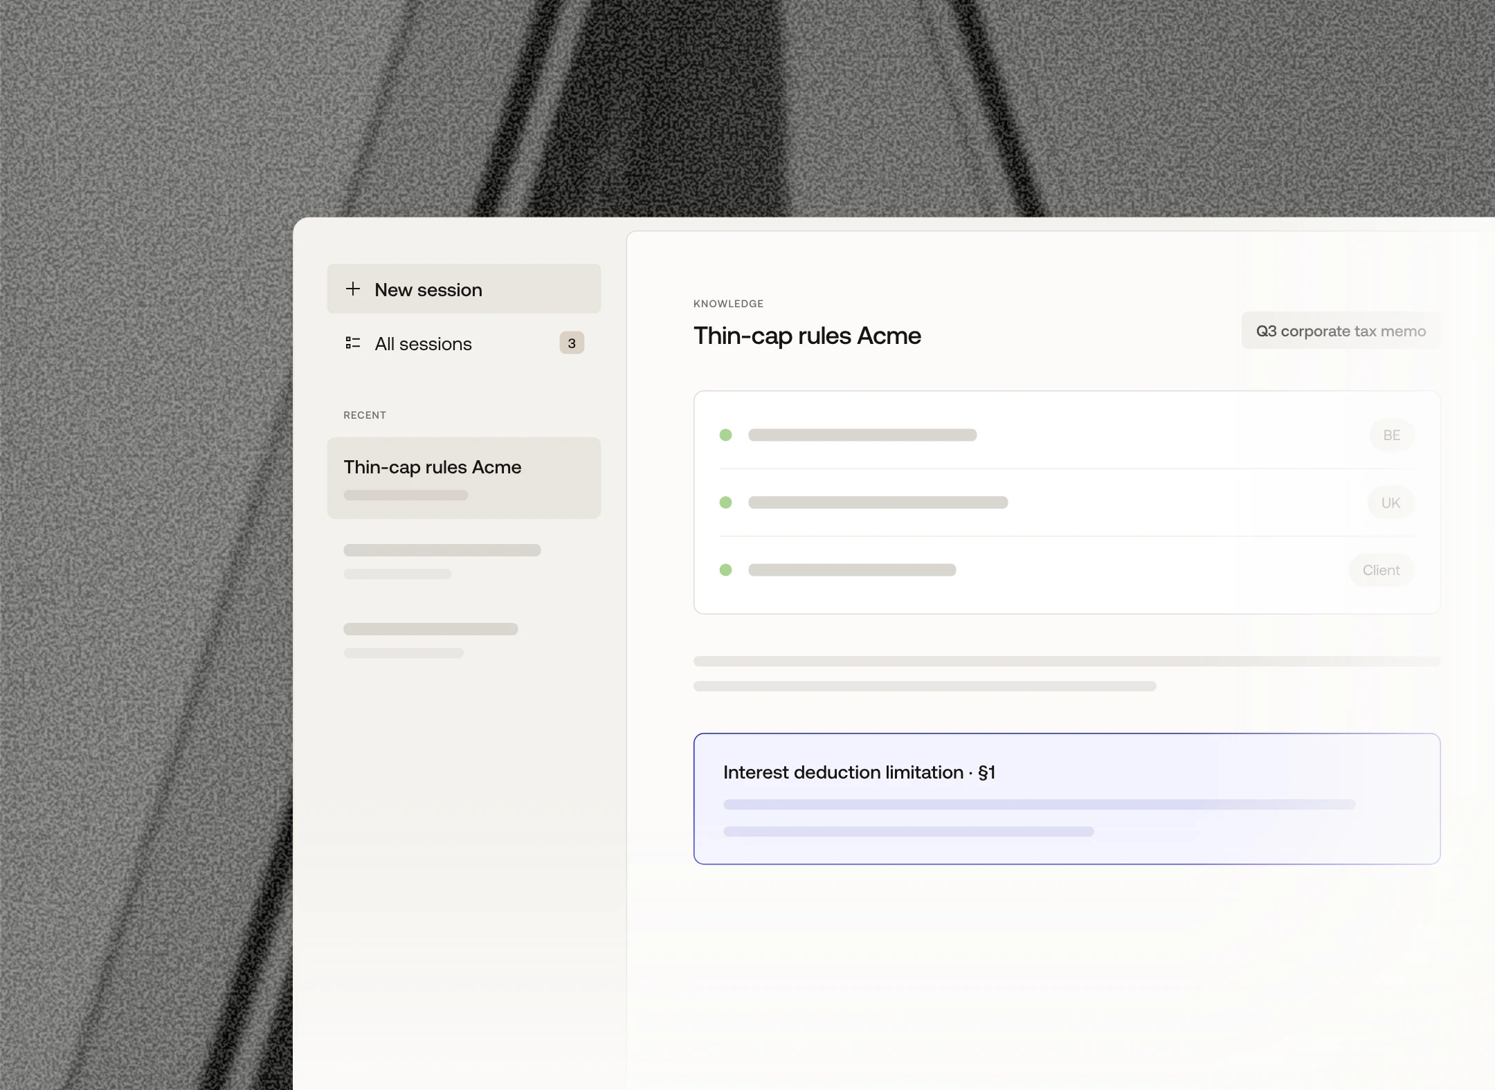This screenshot has width=1495, height=1090.
Task: Select the Thin-cap rules Acme recent session
Action: pos(464,478)
